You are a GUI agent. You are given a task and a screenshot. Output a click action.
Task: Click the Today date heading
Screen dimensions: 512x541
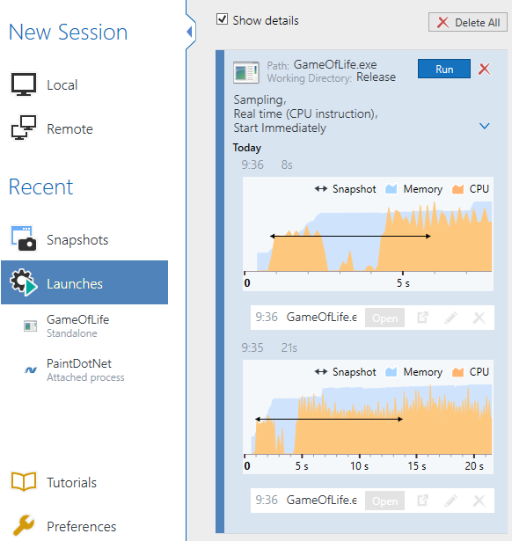(247, 148)
